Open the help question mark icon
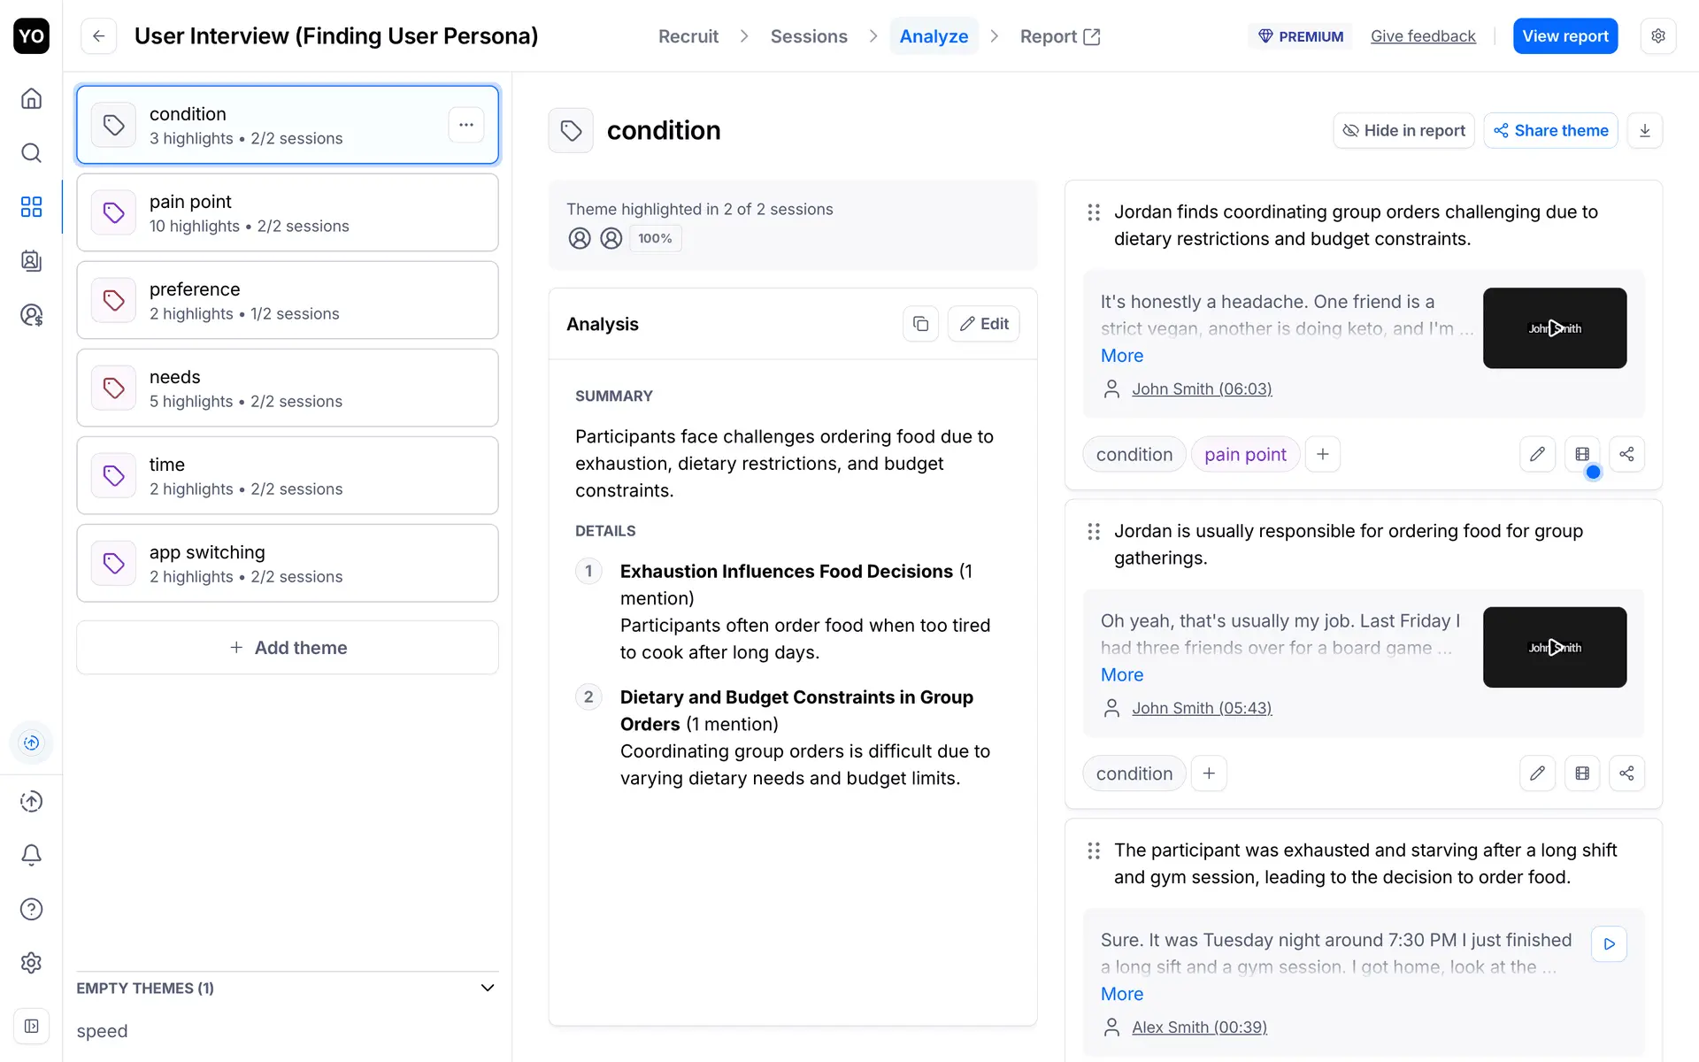Viewport: 1699px width, 1062px height. point(31,909)
